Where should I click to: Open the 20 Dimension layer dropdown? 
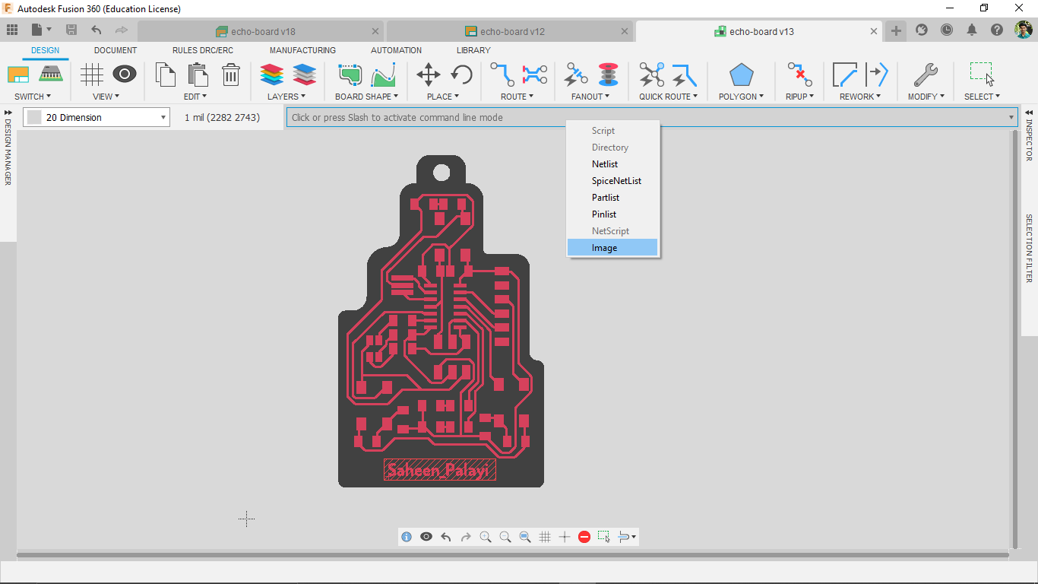[x=163, y=118]
